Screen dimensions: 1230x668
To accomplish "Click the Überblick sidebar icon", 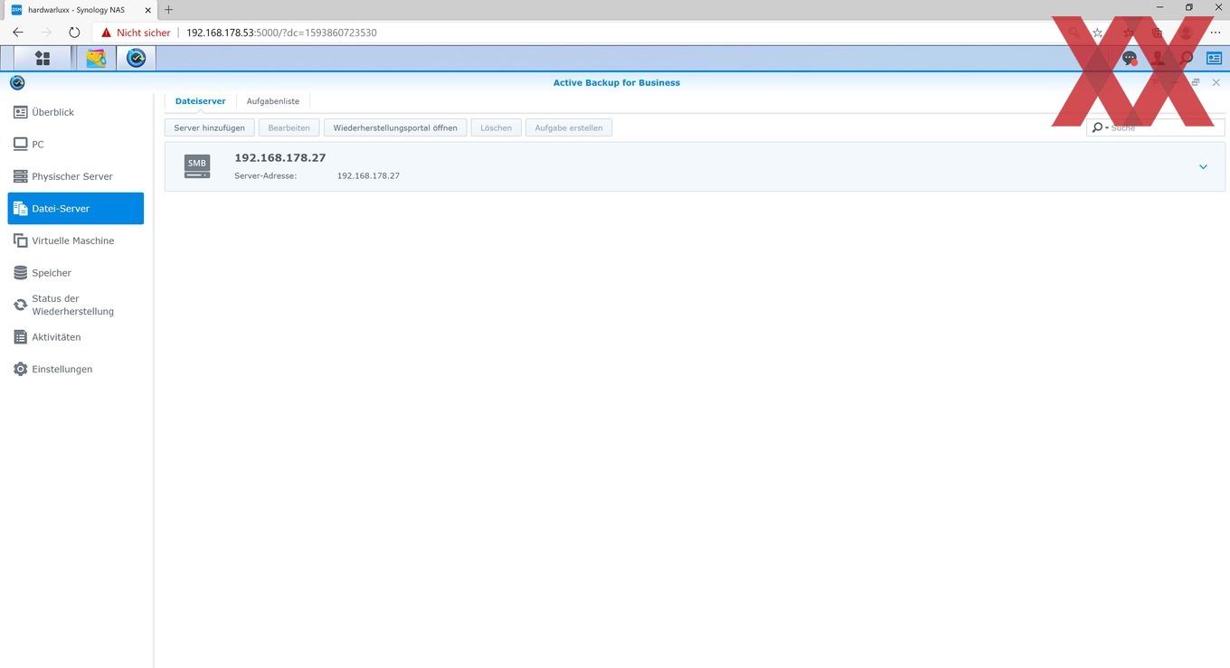I will [20, 112].
